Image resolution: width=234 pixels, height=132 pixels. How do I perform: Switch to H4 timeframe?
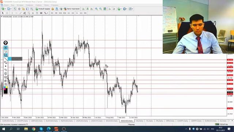pos(73,13)
